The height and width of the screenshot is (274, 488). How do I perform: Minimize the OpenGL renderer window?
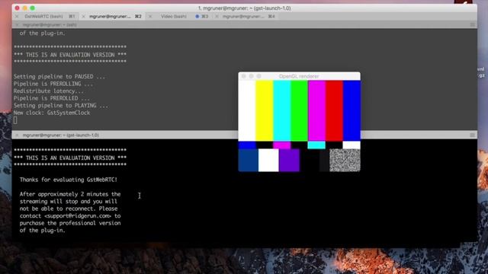click(x=251, y=76)
